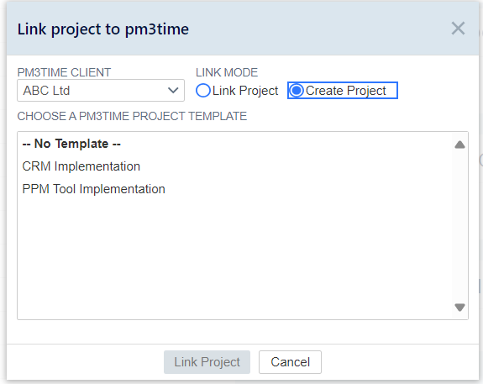This screenshot has width=483, height=384.
Task: Click the dialog title Link project to pm3time
Action: [x=102, y=29]
